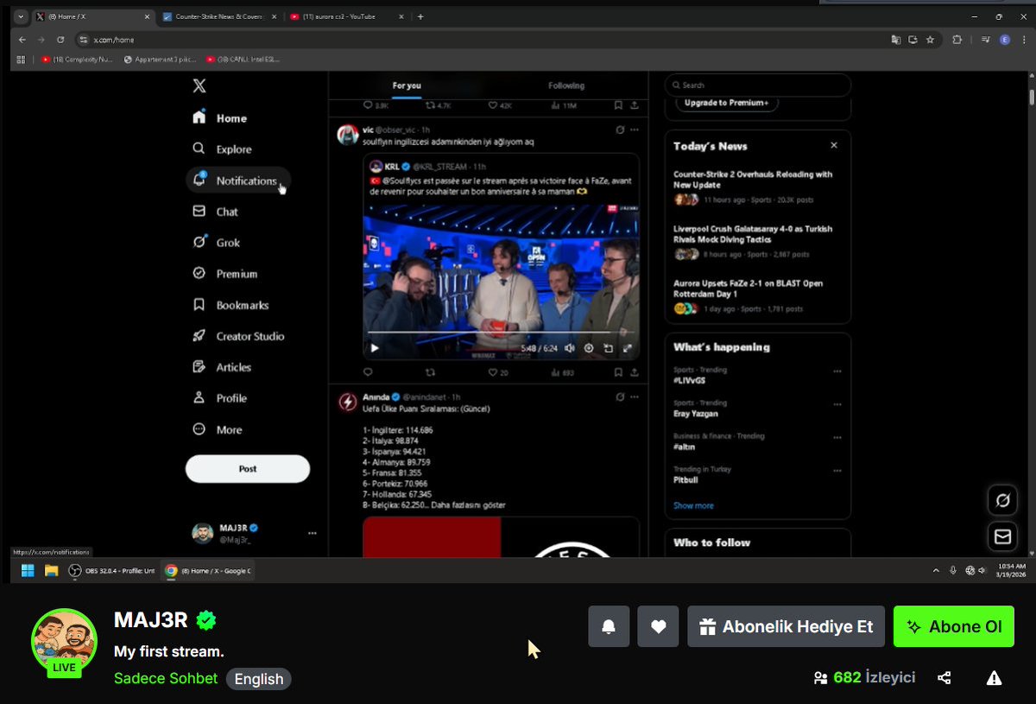This screenshot has height=704, width=1036.
Task: Toggle picture-in-picture on the KRL video
Action: coord(608,348)
